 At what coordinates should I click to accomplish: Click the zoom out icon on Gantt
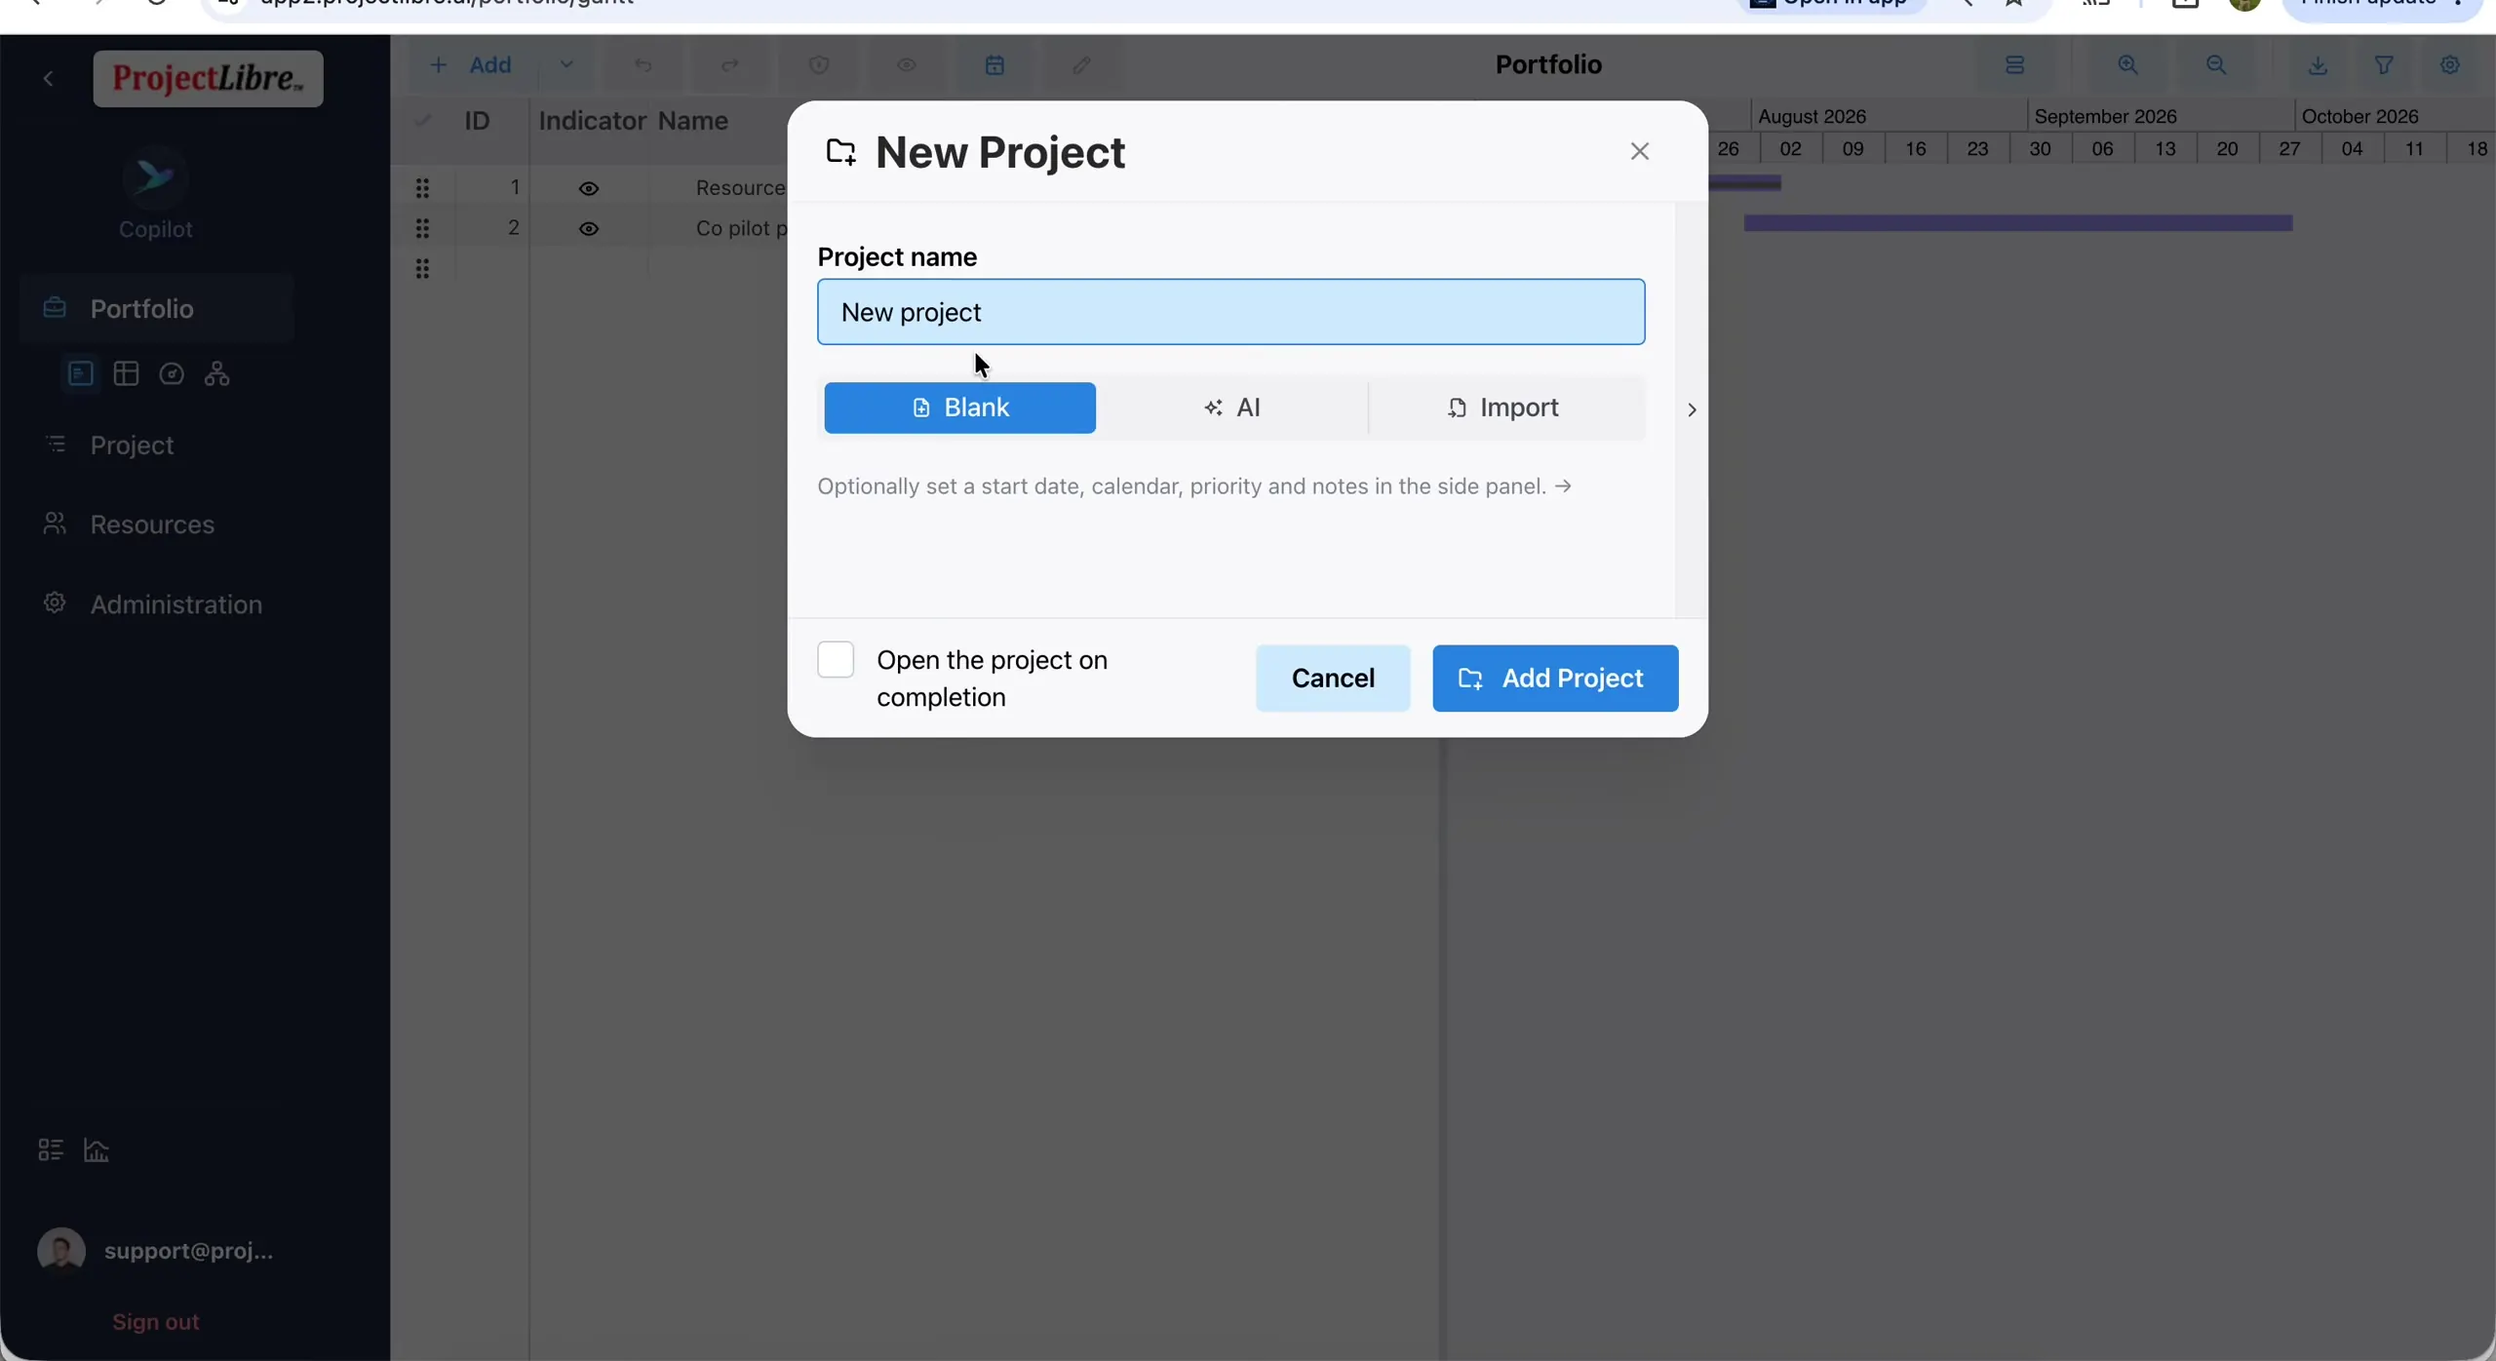(x=2216, y=65)
